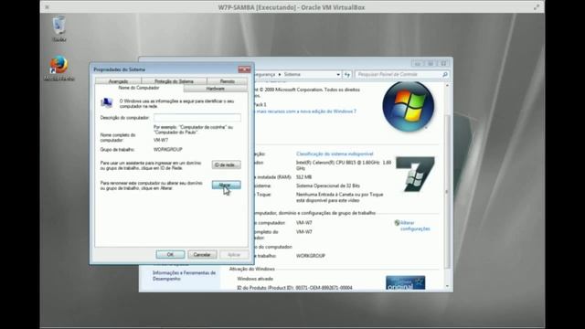Click the Windows 7 experience index logo
This screenshot has width=585, height=329.
pos(415,175)
